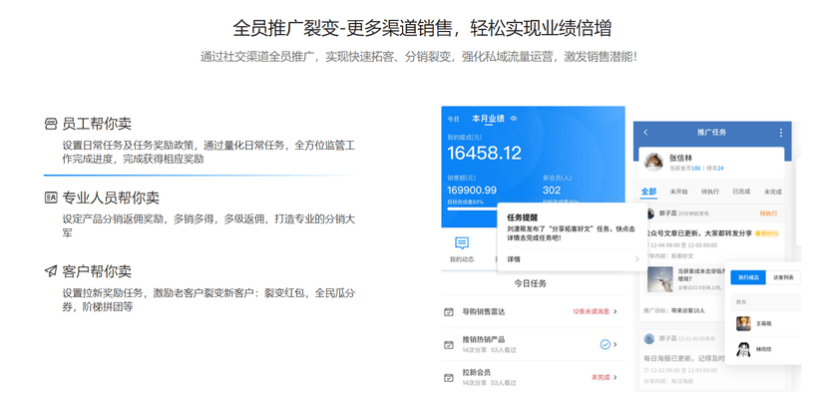
Task: Expand the 详情 chevron in 任务提醒 popup
Action: pyautogui.click(x=636, y=259)
